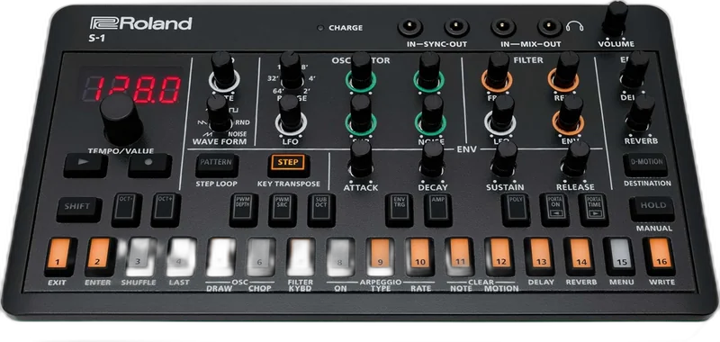
Task: Tap the Roland logo
Action: click(x=141, y=23)
